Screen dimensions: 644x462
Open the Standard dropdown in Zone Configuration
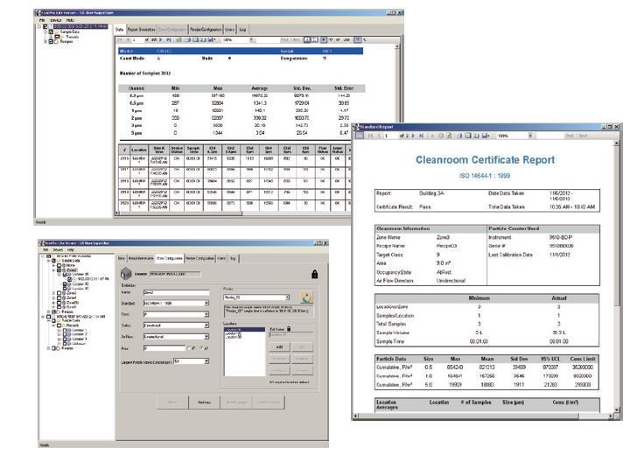[x=206, y=303]
